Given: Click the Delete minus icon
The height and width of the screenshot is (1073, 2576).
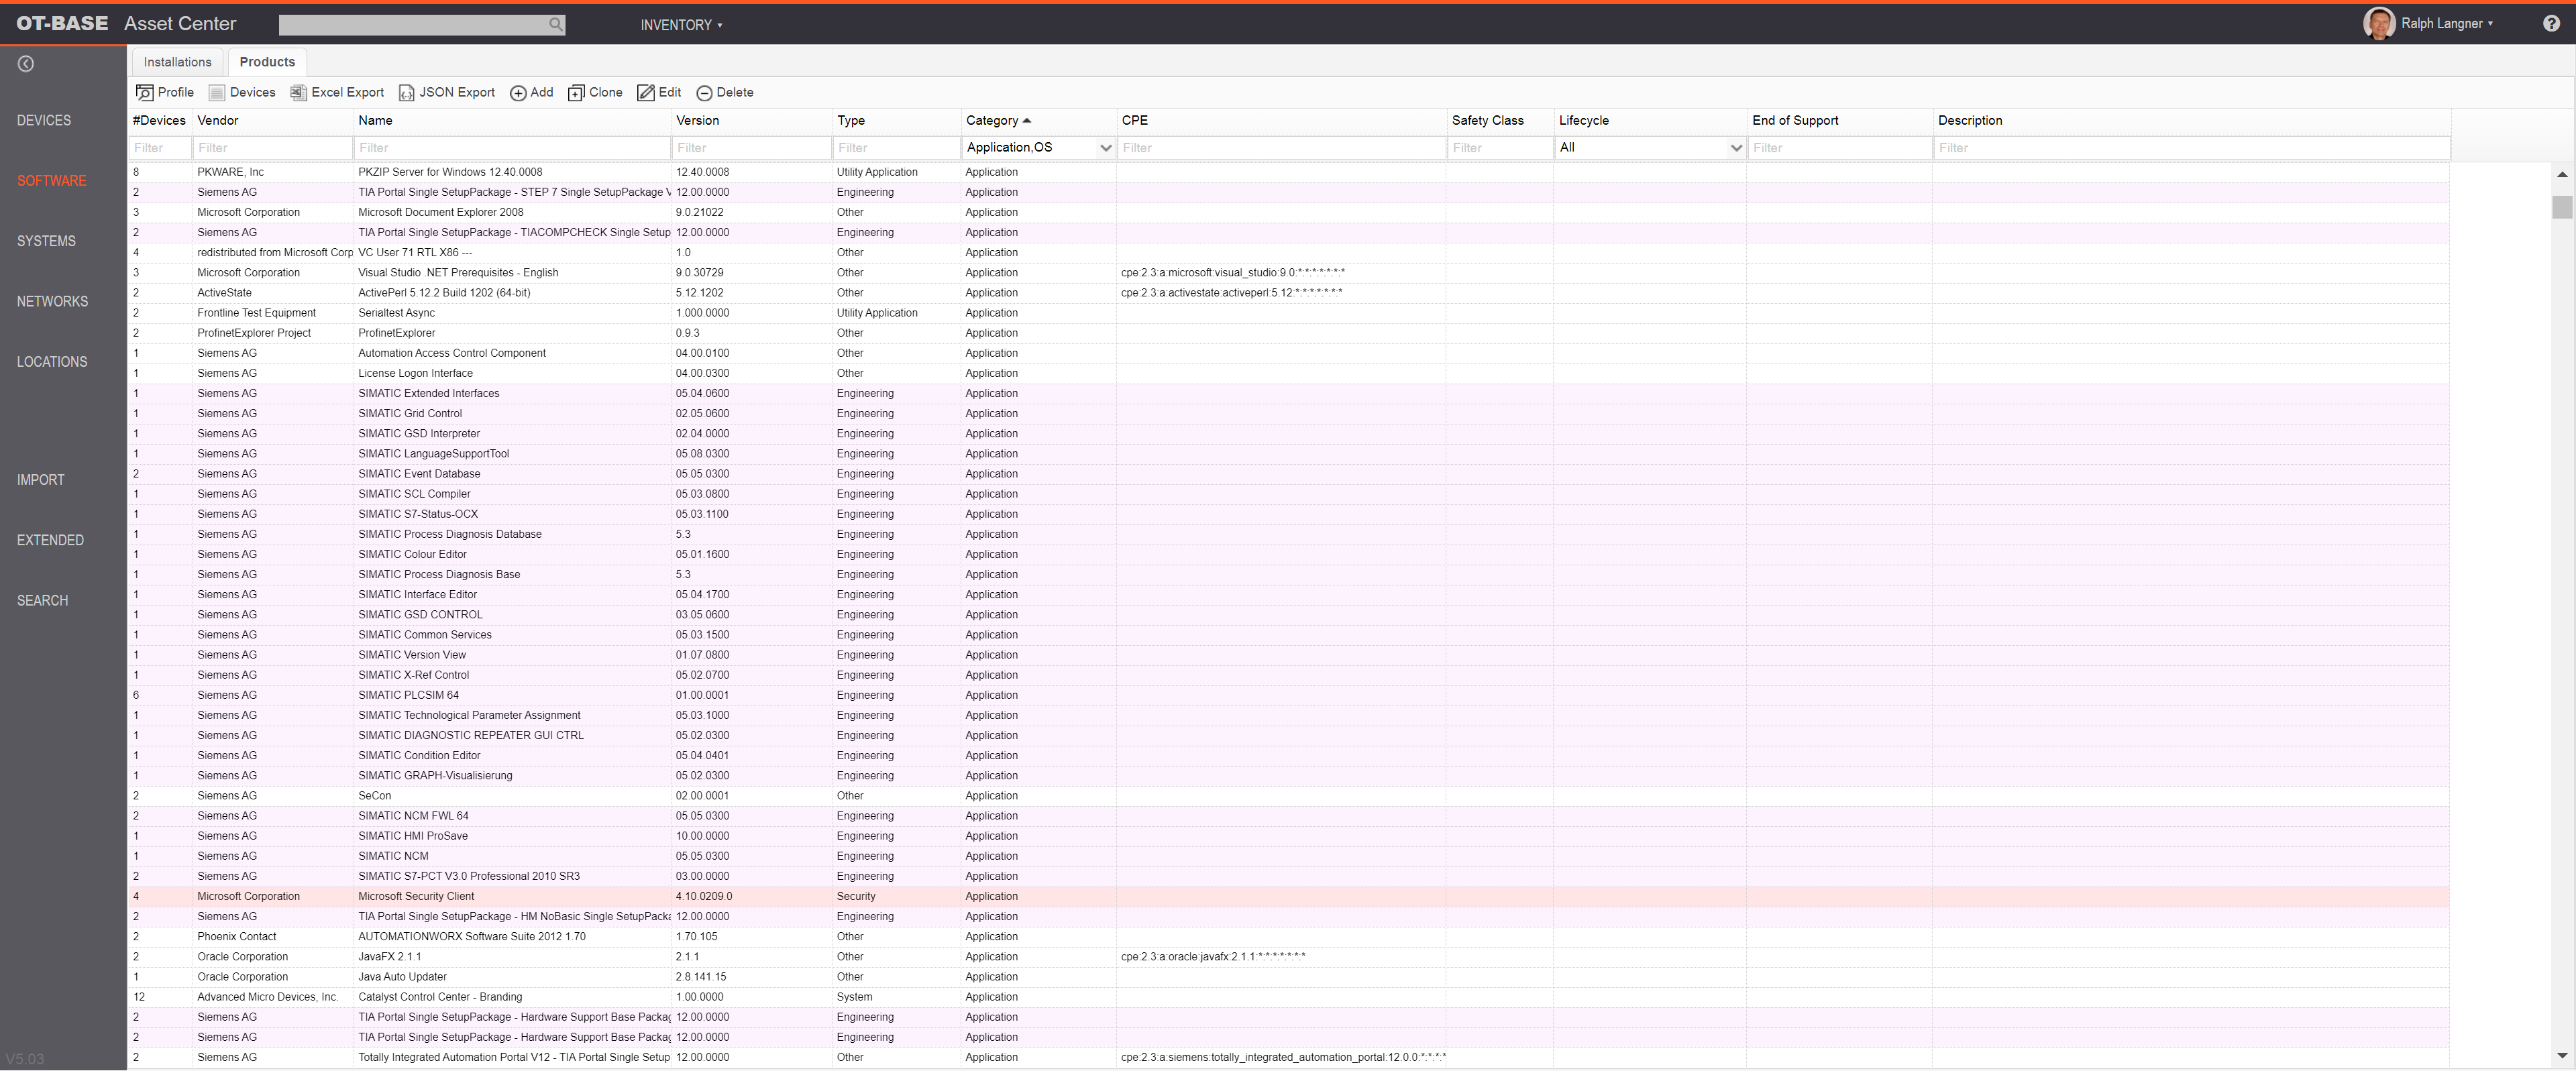Looking at the screenshot, I should (704, 93).
